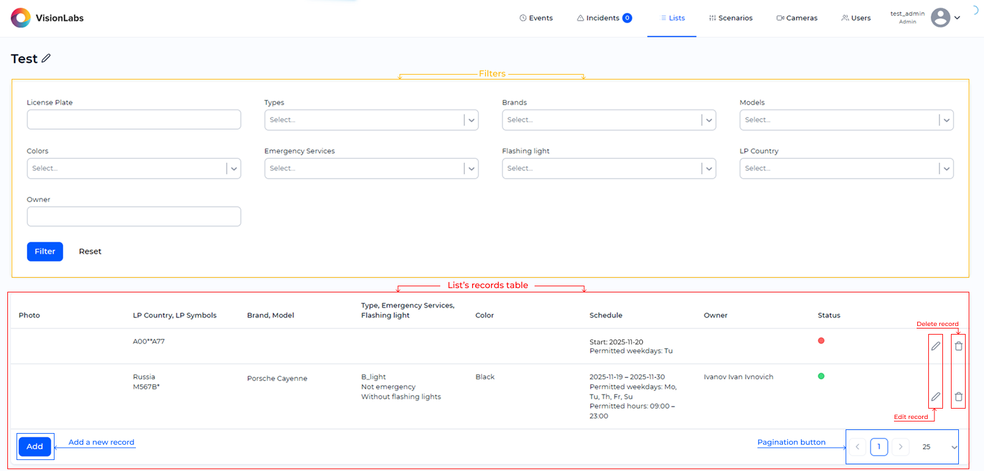Open the LP Country dropdown
The width and height of the screenshot is (984, 471).
846,168
